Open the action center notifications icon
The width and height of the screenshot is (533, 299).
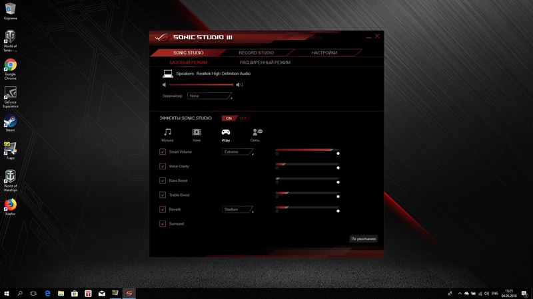pos(525,294)
